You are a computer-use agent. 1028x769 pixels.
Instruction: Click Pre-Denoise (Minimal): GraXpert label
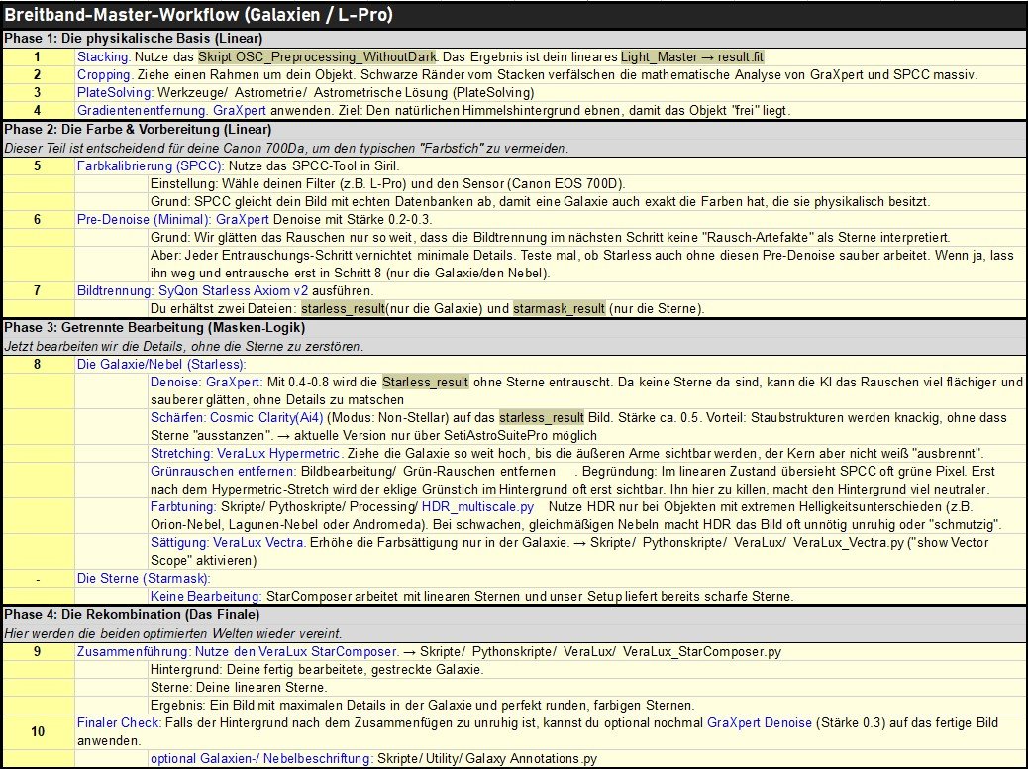point(173,219)
